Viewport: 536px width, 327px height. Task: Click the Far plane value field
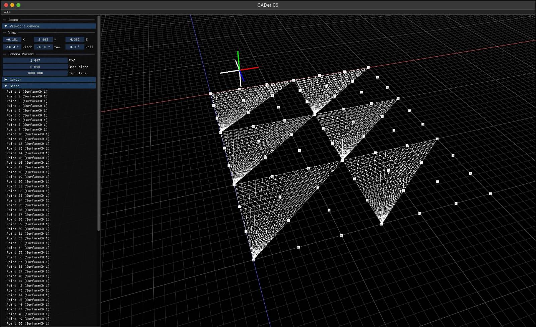pos(35,73)
